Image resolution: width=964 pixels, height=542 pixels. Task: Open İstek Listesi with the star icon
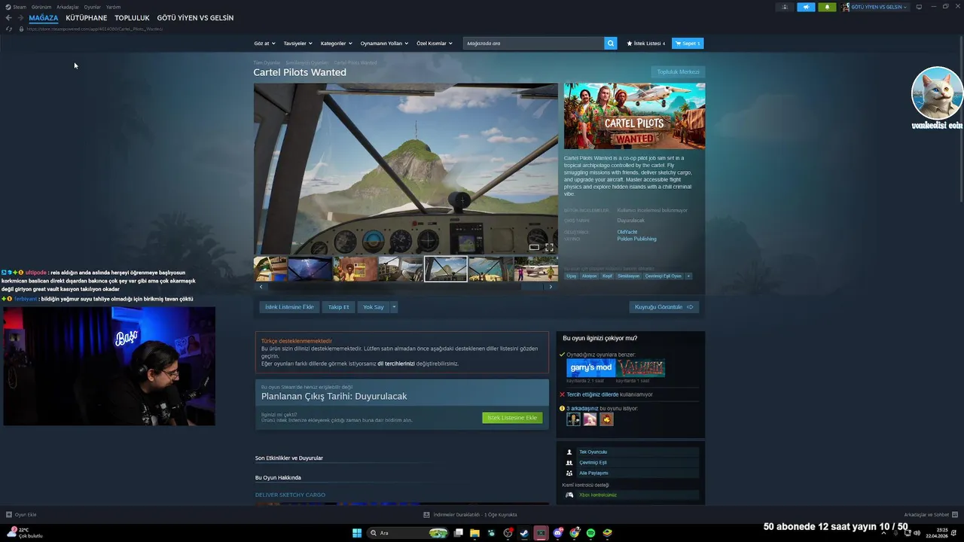(x=646, y=44)
